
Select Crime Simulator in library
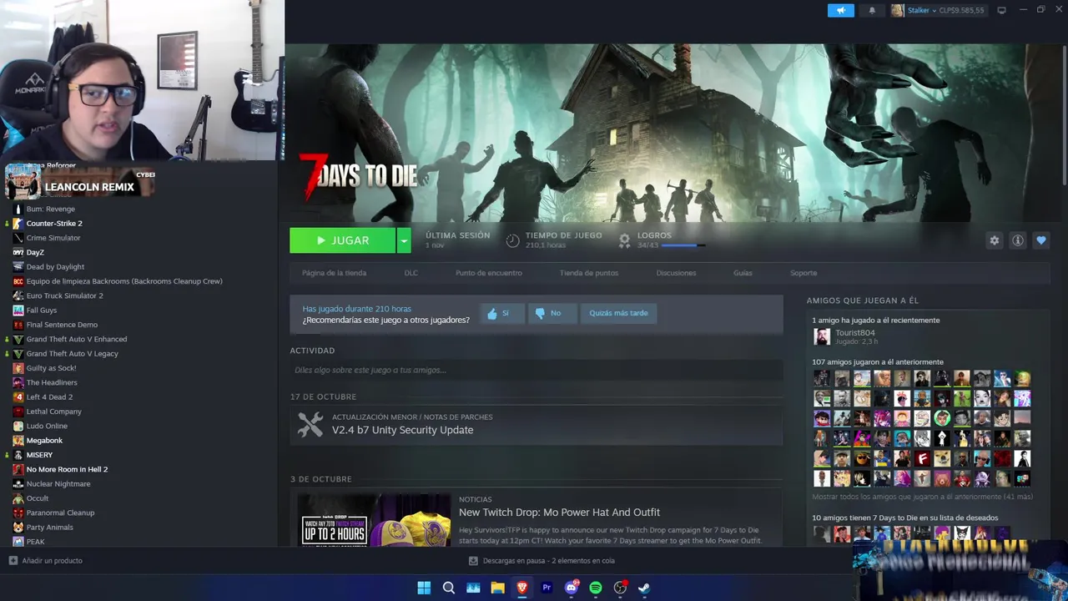pyautogui.click(x=53, y=238)
